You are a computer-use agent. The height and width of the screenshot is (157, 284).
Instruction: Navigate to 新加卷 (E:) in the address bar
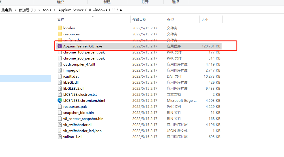pyautogui.click(x=27, y=10)
